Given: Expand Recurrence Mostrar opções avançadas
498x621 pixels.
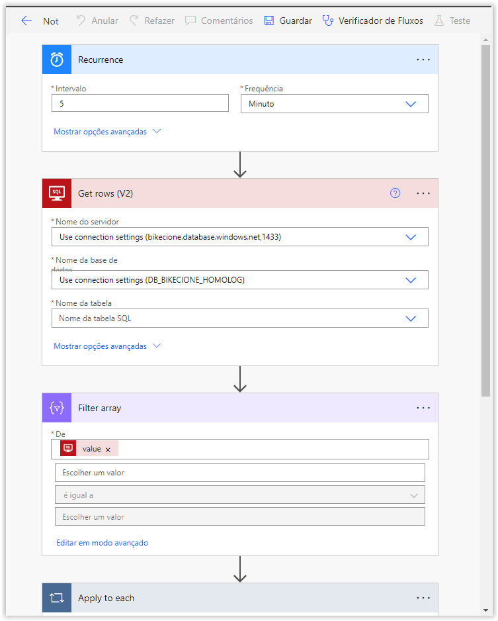Looking at the screenshot, I should click(106, 132).
